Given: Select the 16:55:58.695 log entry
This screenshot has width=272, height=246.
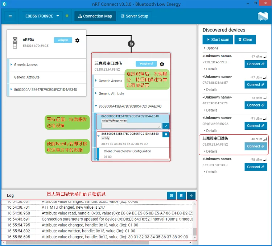Looking at the screenshot, I should point(97,237).
